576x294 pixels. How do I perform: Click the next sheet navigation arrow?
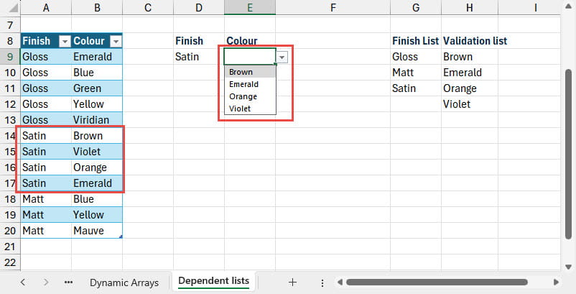click(x=46, y=282)
